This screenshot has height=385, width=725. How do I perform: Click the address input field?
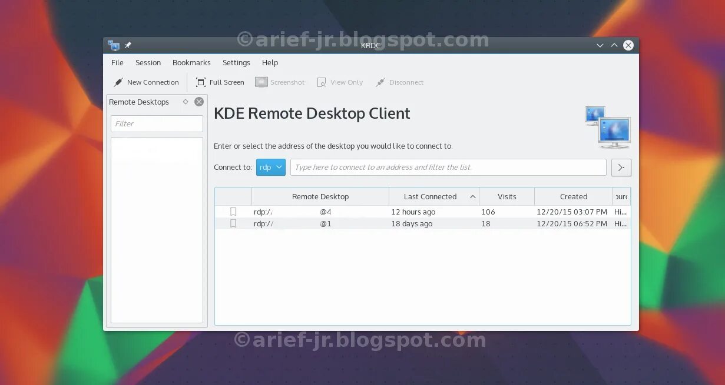(448, 167)
